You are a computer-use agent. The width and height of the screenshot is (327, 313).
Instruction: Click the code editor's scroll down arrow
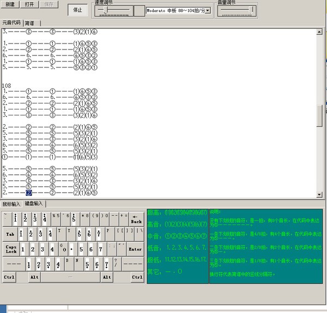click(x=319, y=194)
